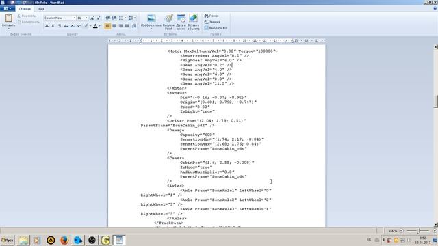
Task: Toggle subscript formatting
Action: (x=73, y=26)
